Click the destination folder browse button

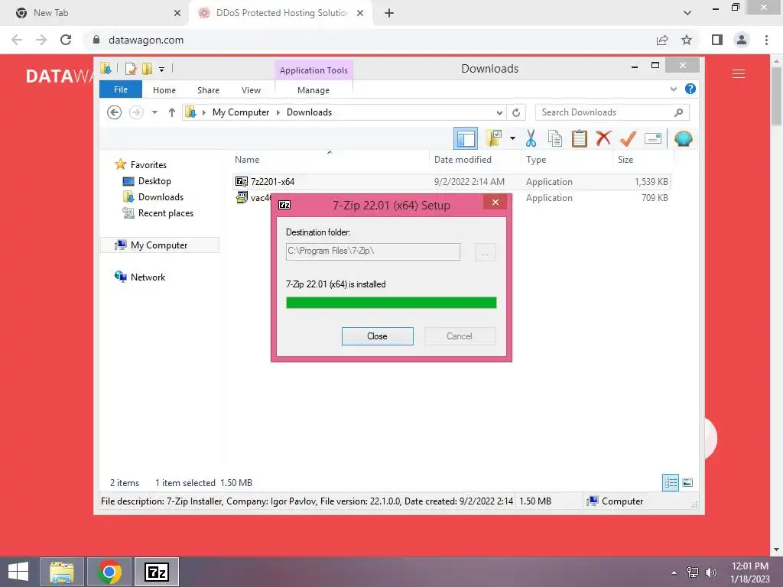click(x=485, y=252)
